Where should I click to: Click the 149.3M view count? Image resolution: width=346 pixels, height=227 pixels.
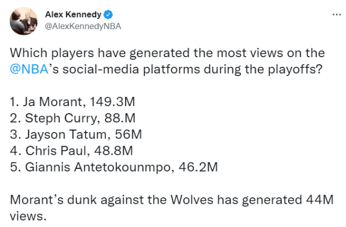(x=111, y=101)
